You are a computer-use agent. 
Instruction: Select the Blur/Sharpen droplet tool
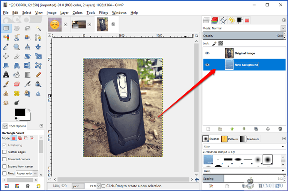[x=38, y=94]
